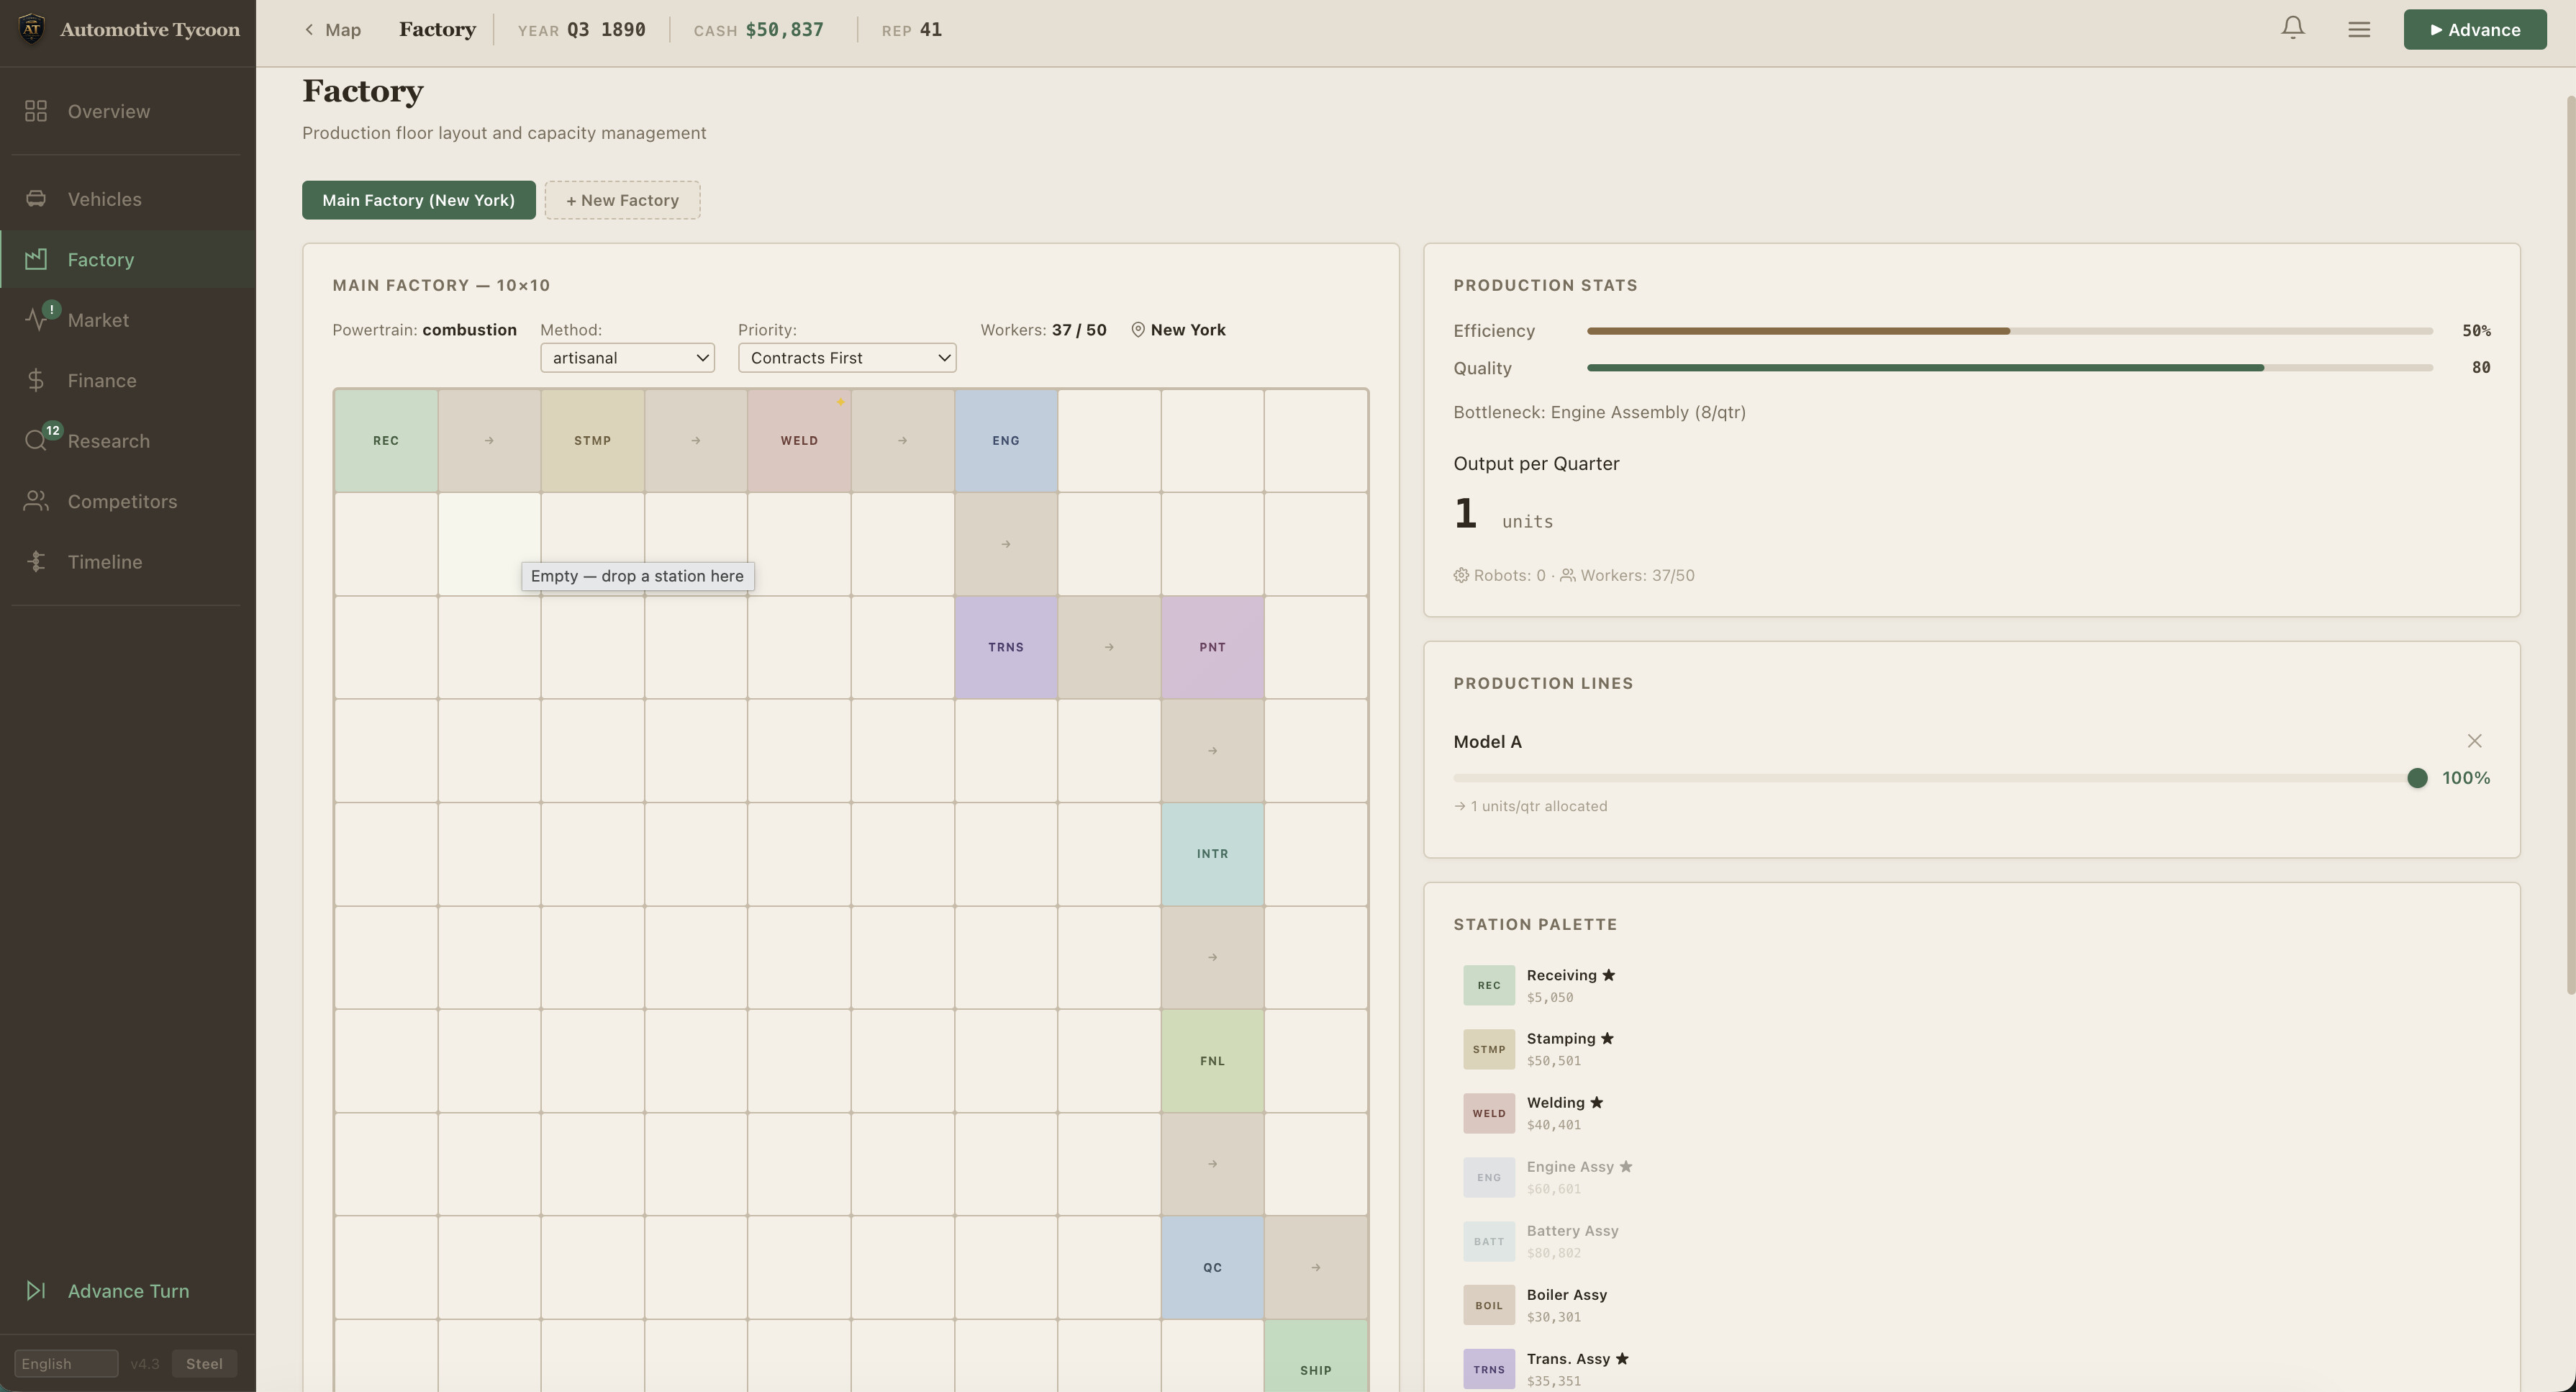Click the green Advance button
Image resolution: width=2576 pixels, height=1392 pixels.
click(2475, 29)
